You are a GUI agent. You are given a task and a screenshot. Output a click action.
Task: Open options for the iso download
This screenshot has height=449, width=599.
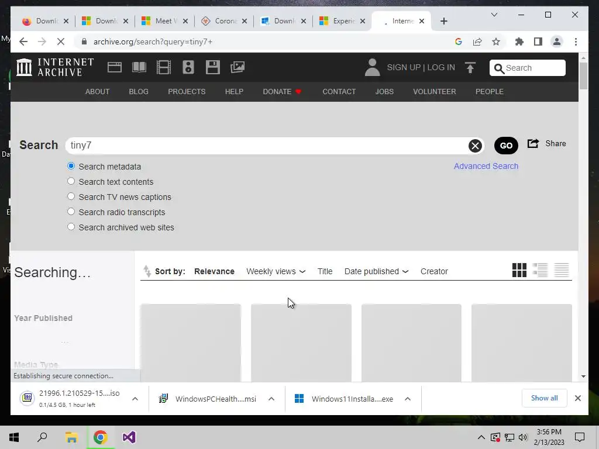(x=135, y=399)
